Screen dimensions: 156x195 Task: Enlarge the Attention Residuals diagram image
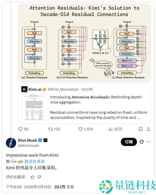pos(84,43)
